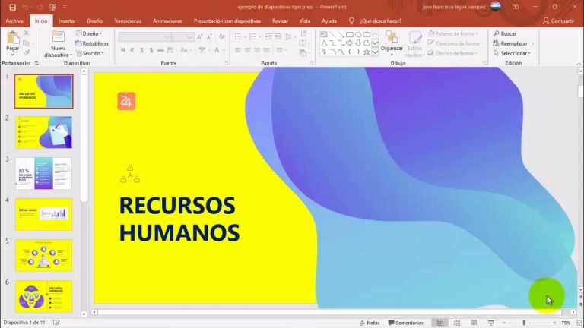The image size is (584, 328).
Task: Switch to slide sorter view
Action: coord(457,323)
